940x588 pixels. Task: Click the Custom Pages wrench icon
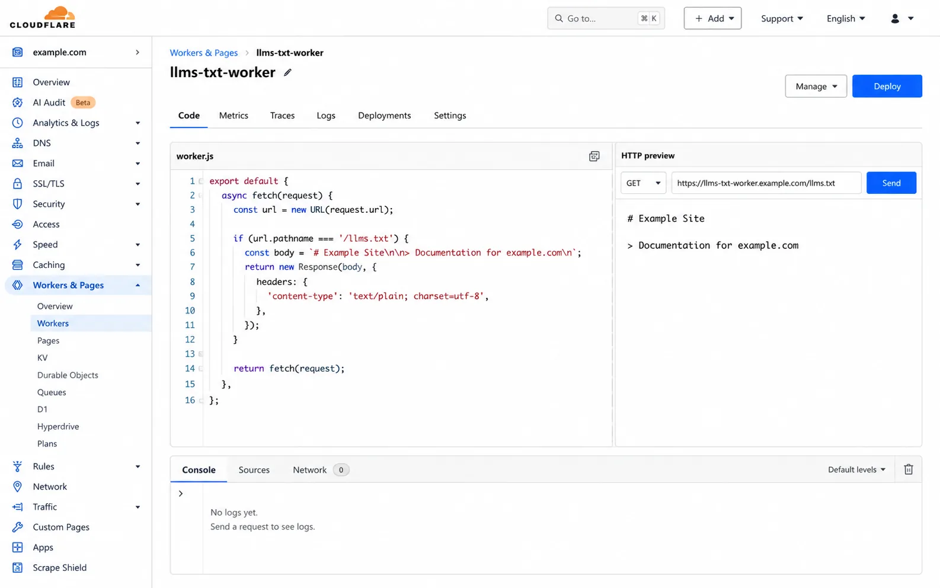tap(18, 527)
